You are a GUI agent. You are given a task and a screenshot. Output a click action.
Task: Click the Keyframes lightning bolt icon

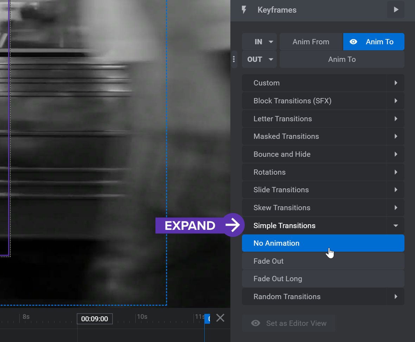244,10
